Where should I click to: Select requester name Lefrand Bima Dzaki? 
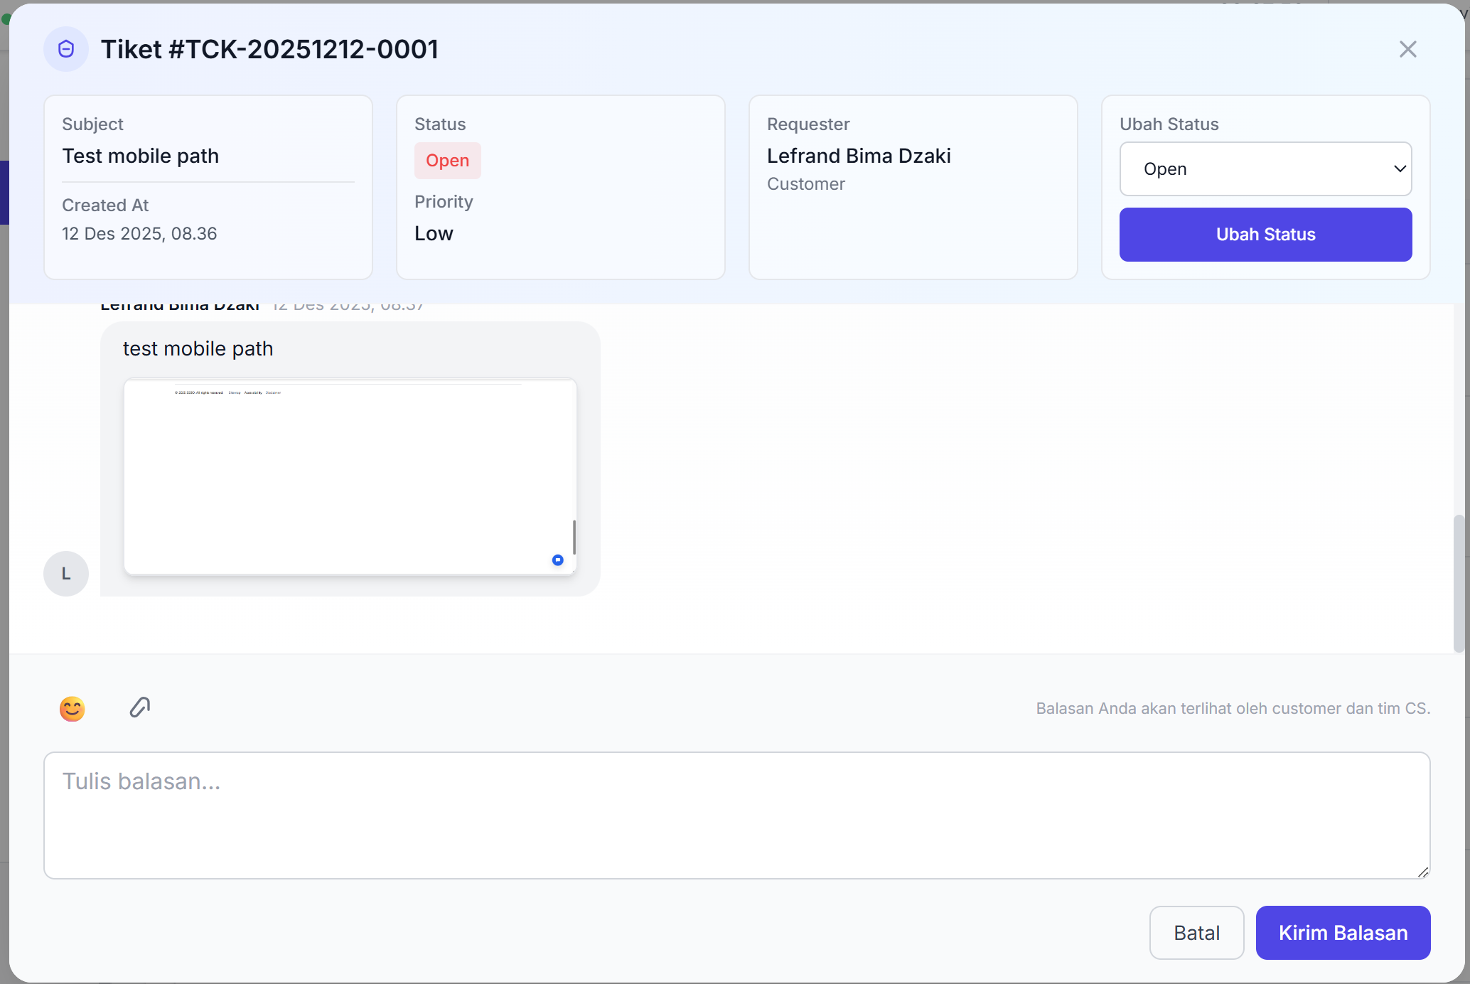point(859,156)
